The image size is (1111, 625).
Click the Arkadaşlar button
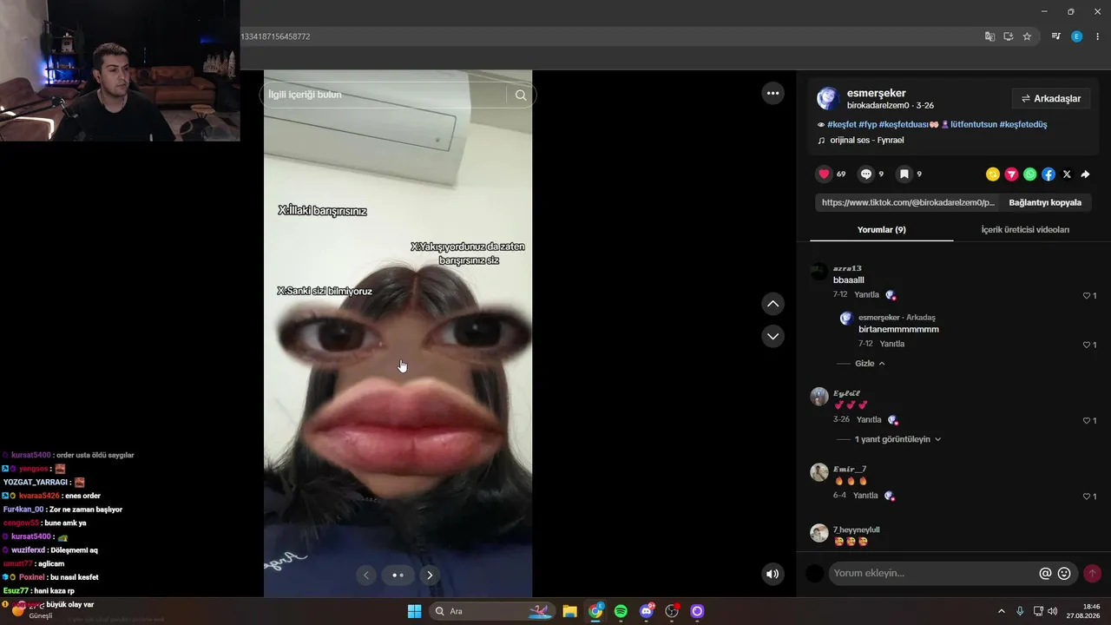click(x=1051, y=99)
